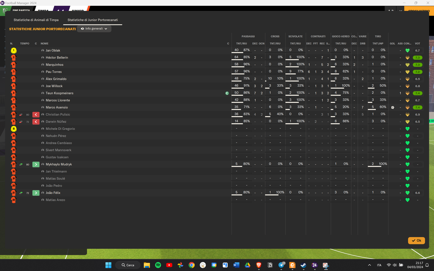Click the condition heart for Nehuén Pérez

pos(408,136)
